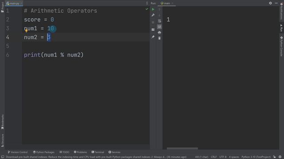The width and height of the screenshot is (284, 159).
Task: Open the 4 spaces indent selector
Action: [x=234, y=157]
